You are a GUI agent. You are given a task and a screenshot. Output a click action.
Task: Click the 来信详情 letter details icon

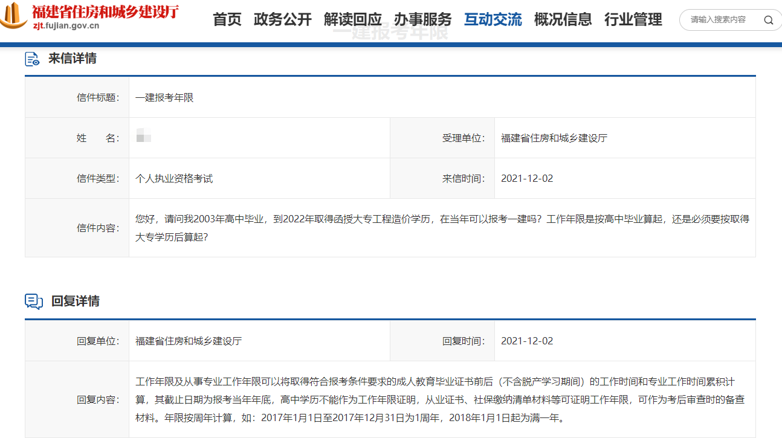(31, 59)
